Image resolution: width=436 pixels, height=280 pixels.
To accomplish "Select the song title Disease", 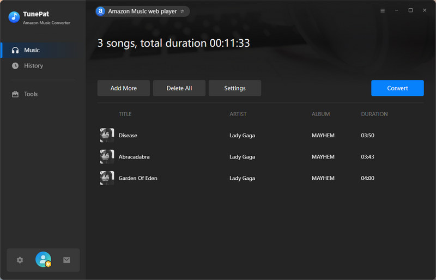I will [128, 136].
